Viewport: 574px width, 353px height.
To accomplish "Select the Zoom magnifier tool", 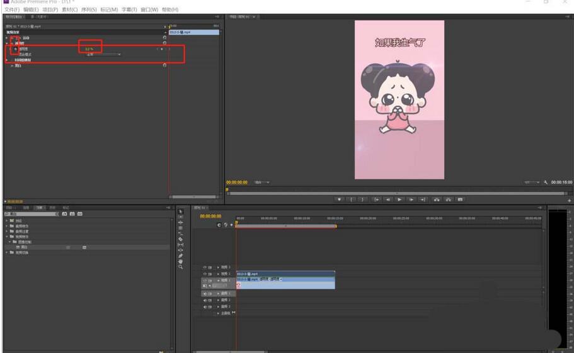I will (x=181, y=267).
